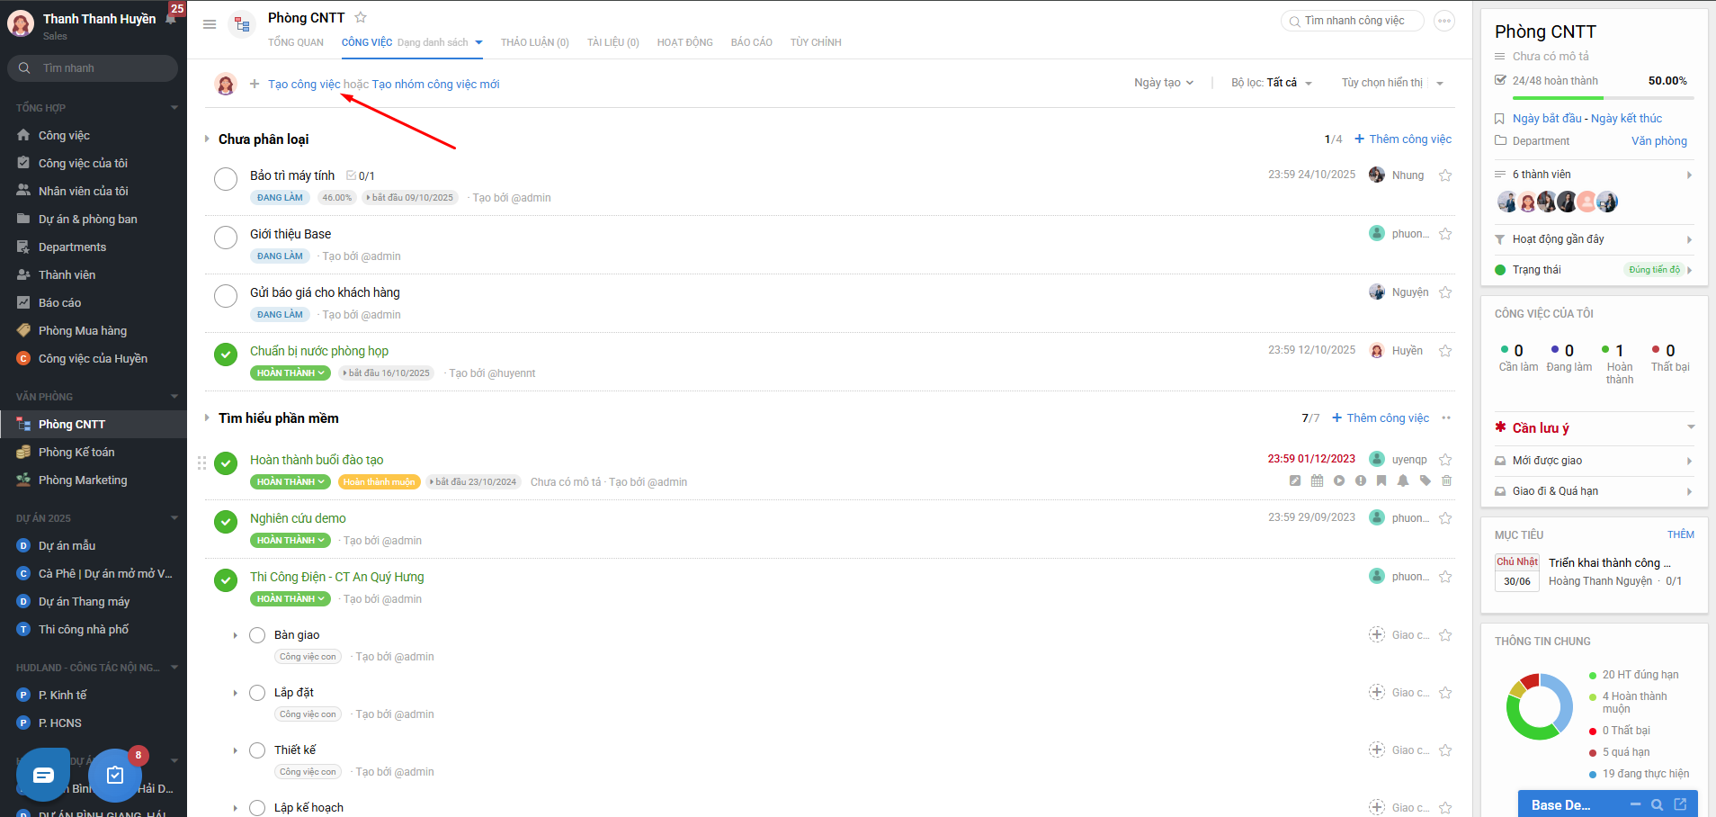Open 'Tùy chọn hiển thị' display options dropdown

coord(1392,83)
